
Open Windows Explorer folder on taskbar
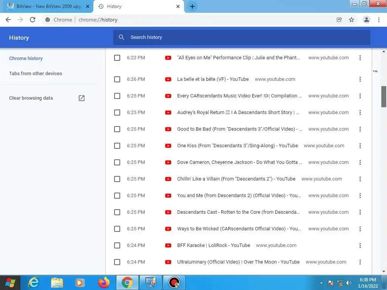pyautogui.click(x=57, y=282)
